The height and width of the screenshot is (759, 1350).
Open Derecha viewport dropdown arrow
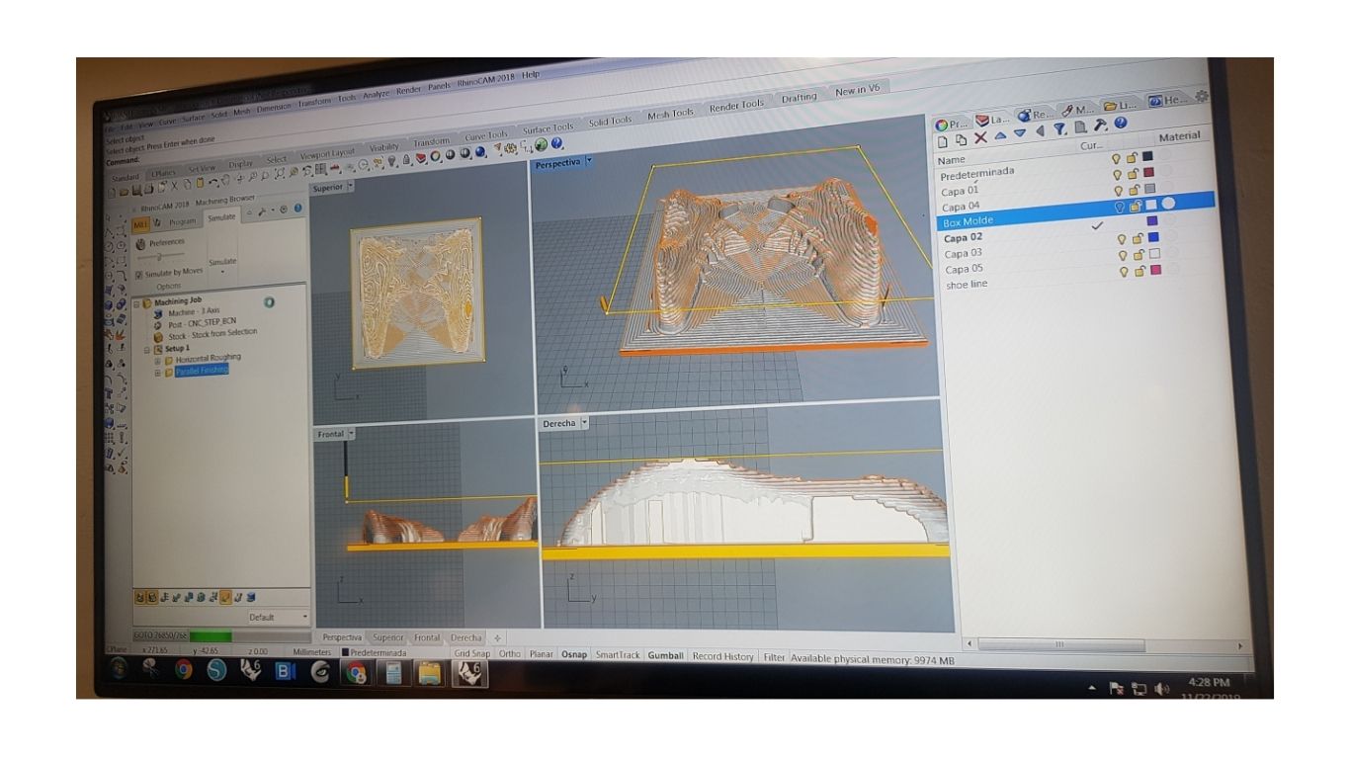click(x=584, y=422)
